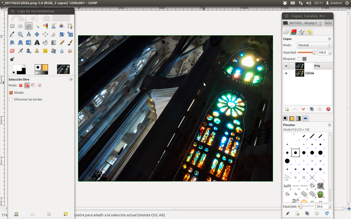Adjust the Espaciado spinner arrows
The height and width of the screenshot is (219, 351).
pyautogui.click(x=330, y=206)
